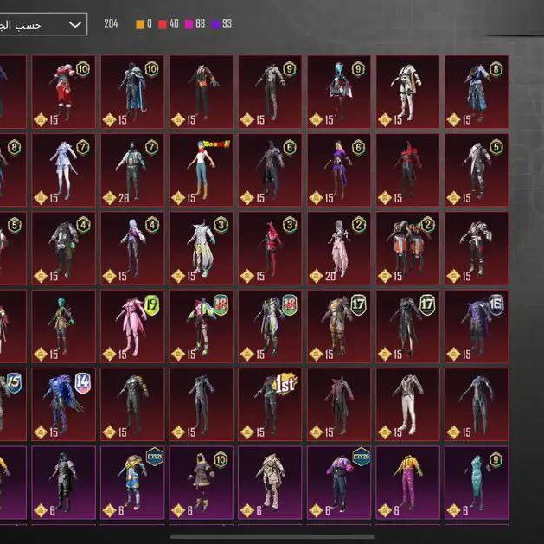The image size is (544, 544).
Task: Select the dark yellow-trimmed outfit with badge 18
Action: (x=270, y=326)
